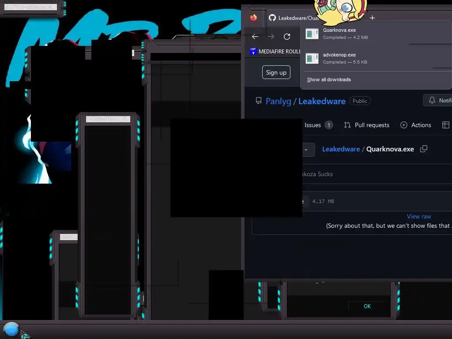Reload the page with the refresh icon
The width and height of the screenshot is (452, 339).
click(287, 37)
